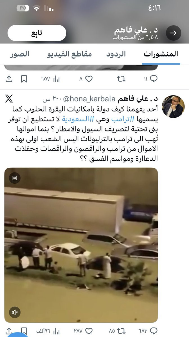Open the مقاطع الفيديو tab
The image size is (189, 337).
pyautogui.click(x=69, y=54)
